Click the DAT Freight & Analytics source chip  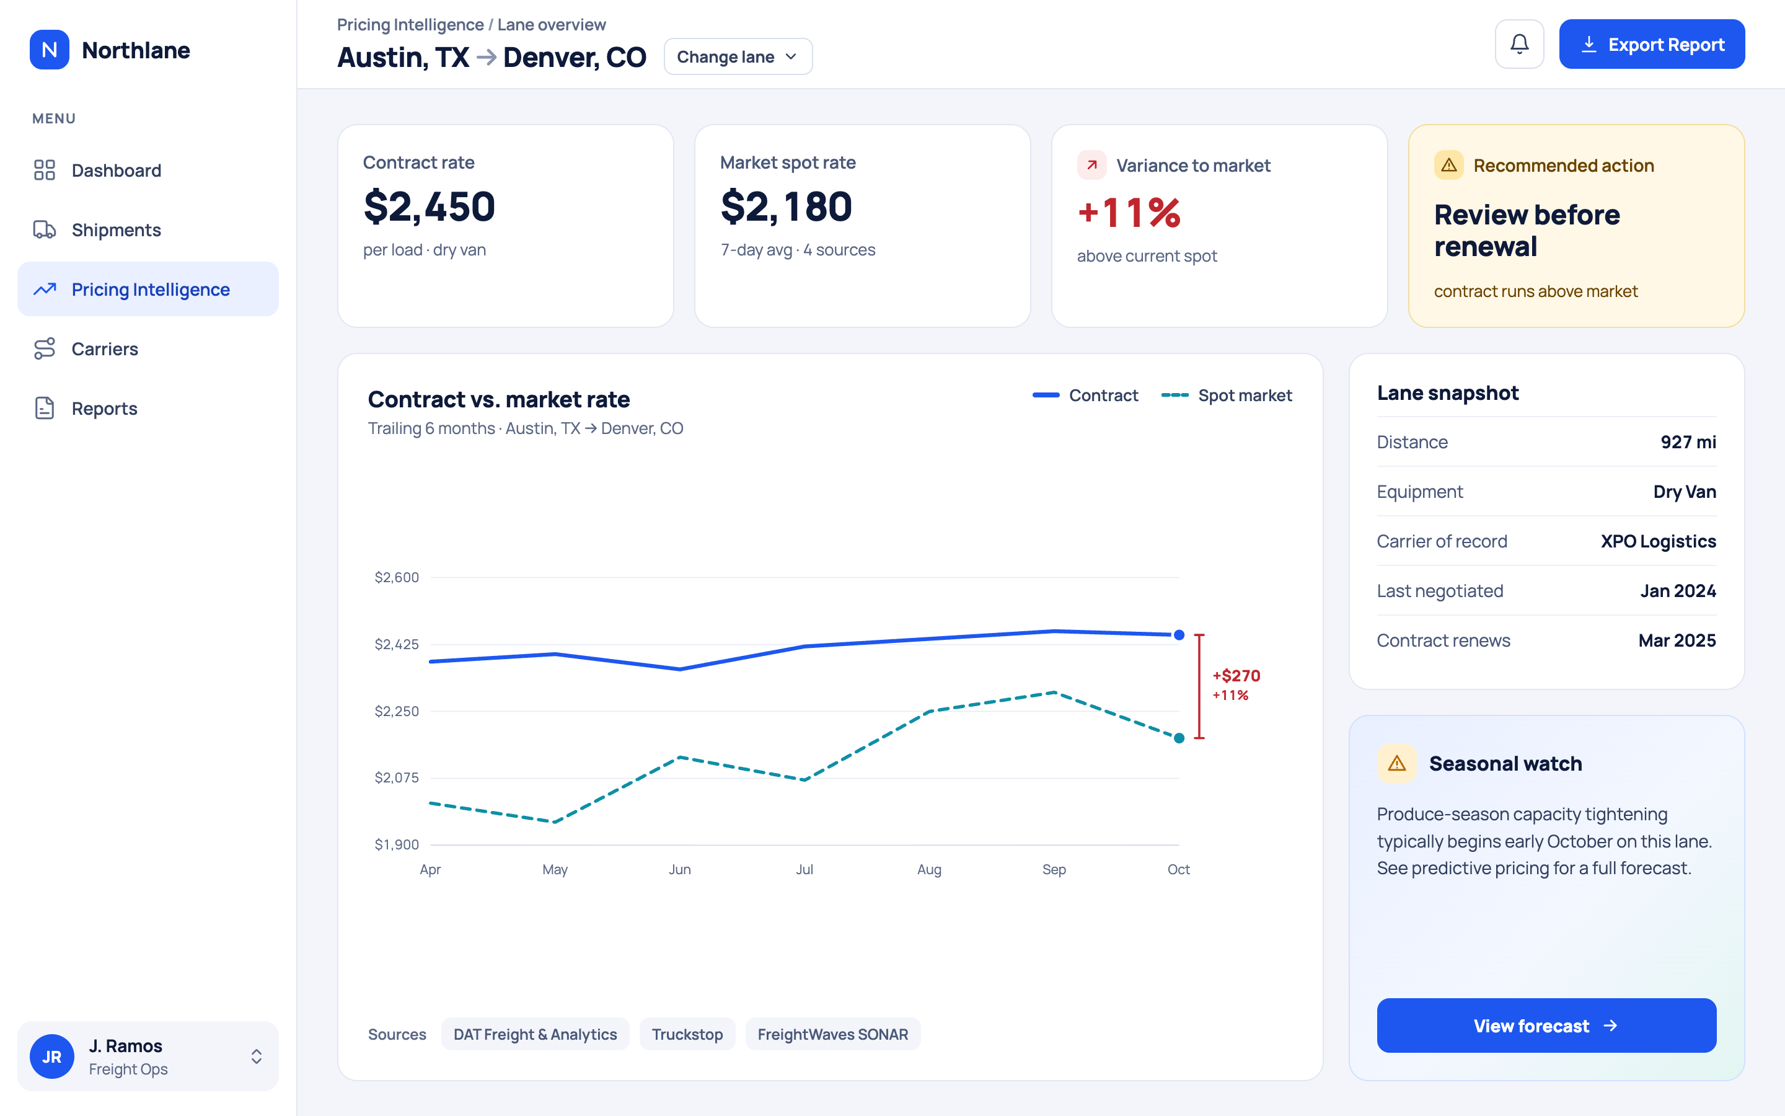click(x=535, y=1034)
